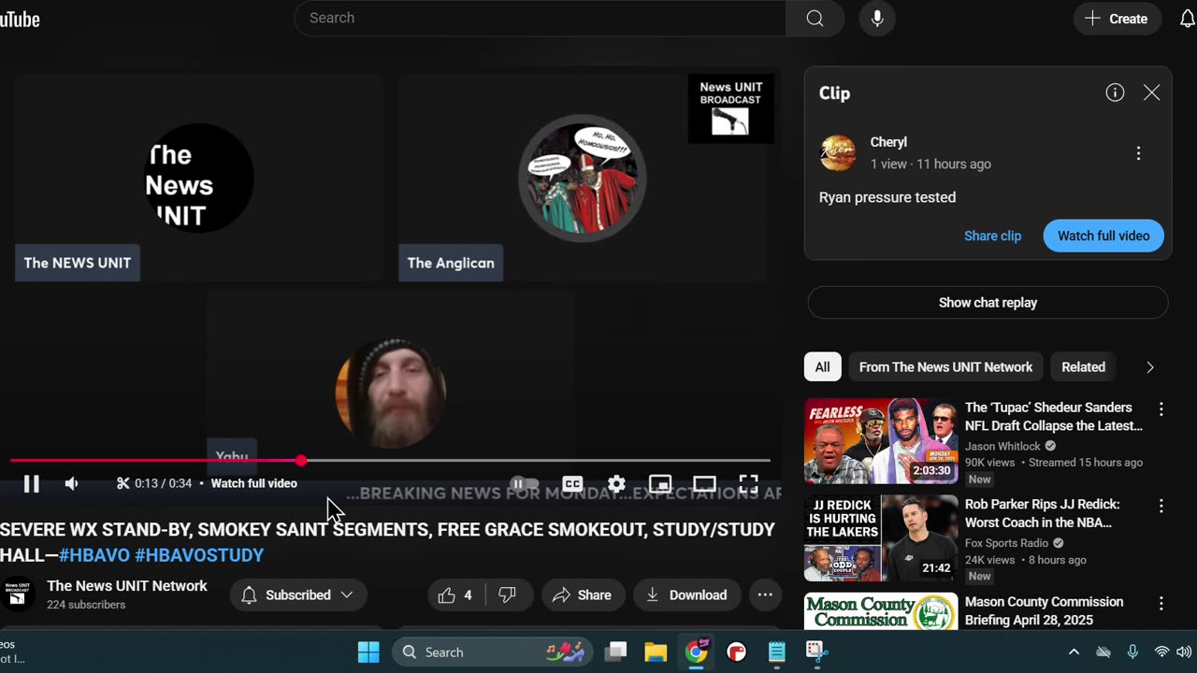The height and width of the screenshot is (673, 1197).
Task: Open The News UNIT Network channel
Action: [x=127, y=586]
